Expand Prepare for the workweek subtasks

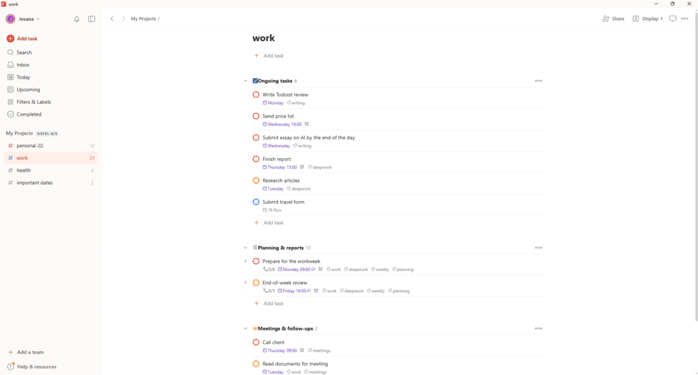[245, 261]
